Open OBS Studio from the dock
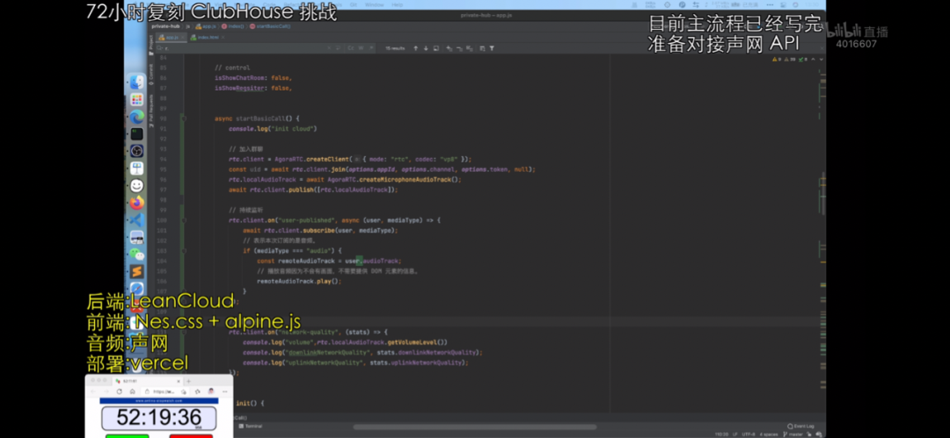The height and width of the screenshot is (438, 950). tap(137, 151)
